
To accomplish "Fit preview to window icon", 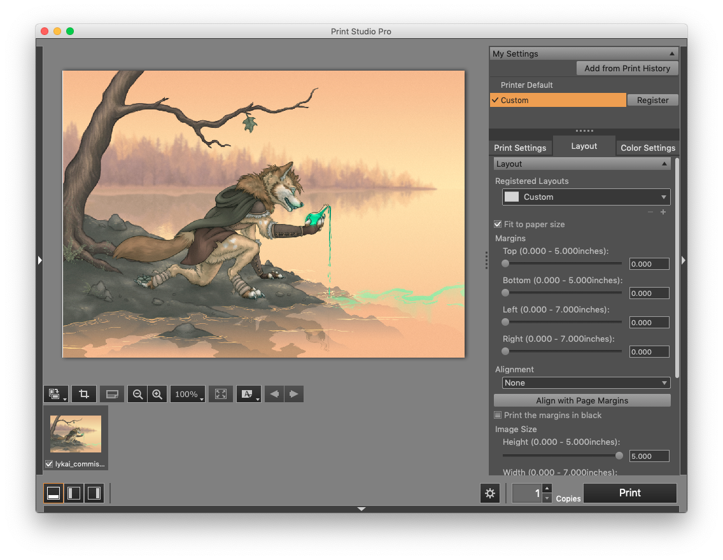I will (x=221, y=394).
